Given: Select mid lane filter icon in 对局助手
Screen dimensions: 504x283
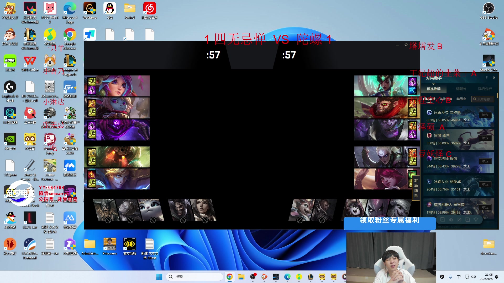Looking at the screenshot, I should tap(459, 219).
